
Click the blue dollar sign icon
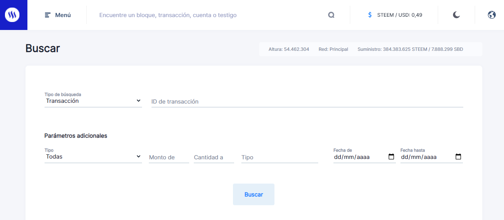point(370,15)
